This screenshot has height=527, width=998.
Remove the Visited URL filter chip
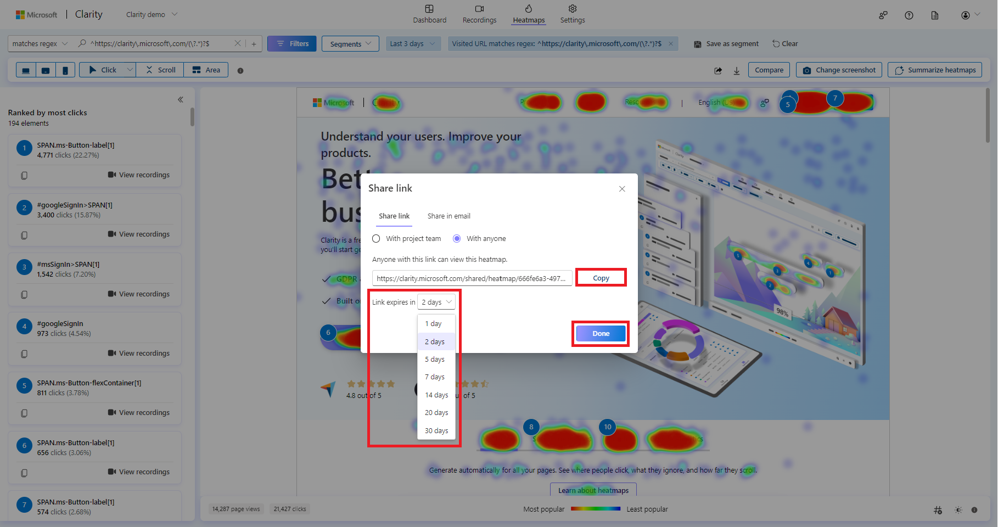(671, 44)
